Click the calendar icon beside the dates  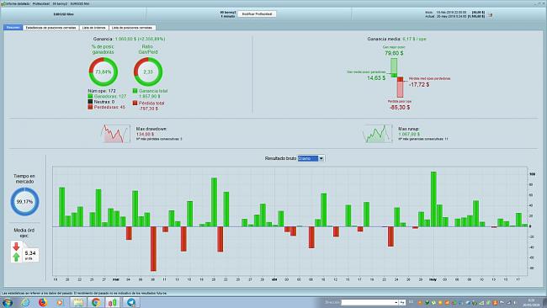[490, 15]
